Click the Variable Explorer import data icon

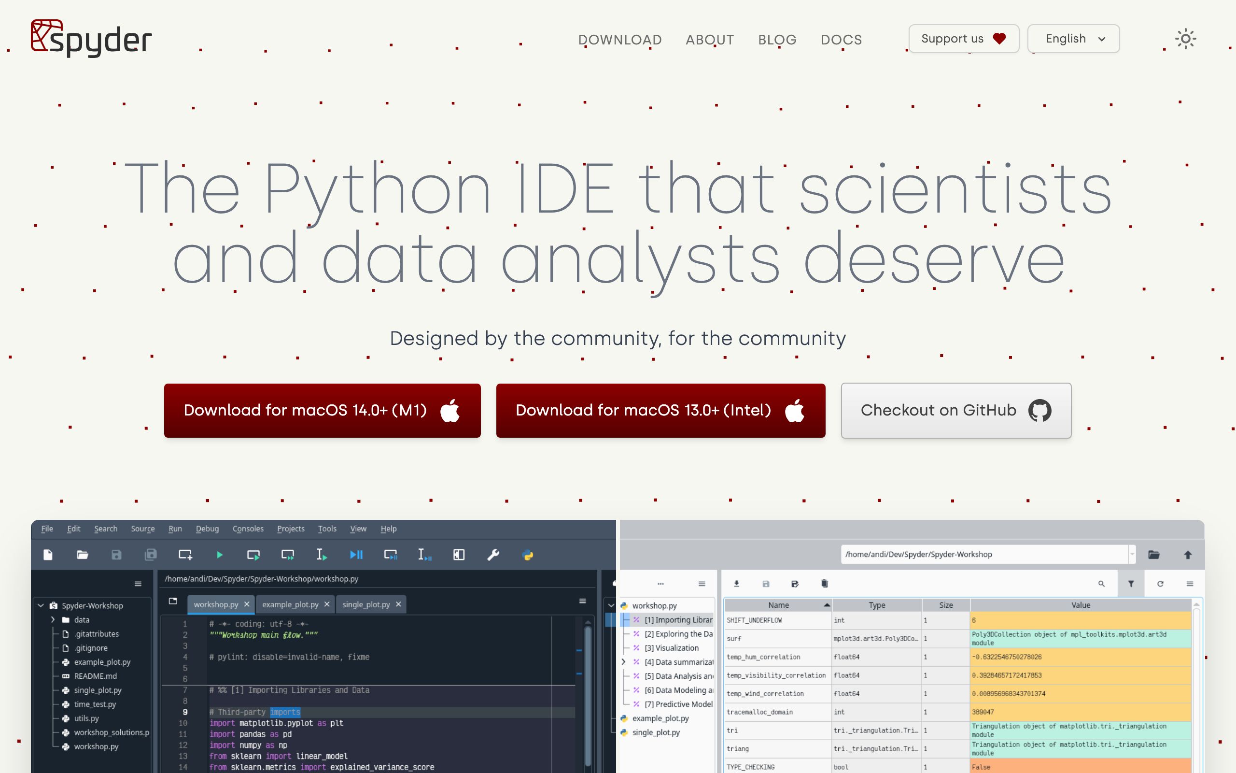pyautogui.click(x=736, y=583)
